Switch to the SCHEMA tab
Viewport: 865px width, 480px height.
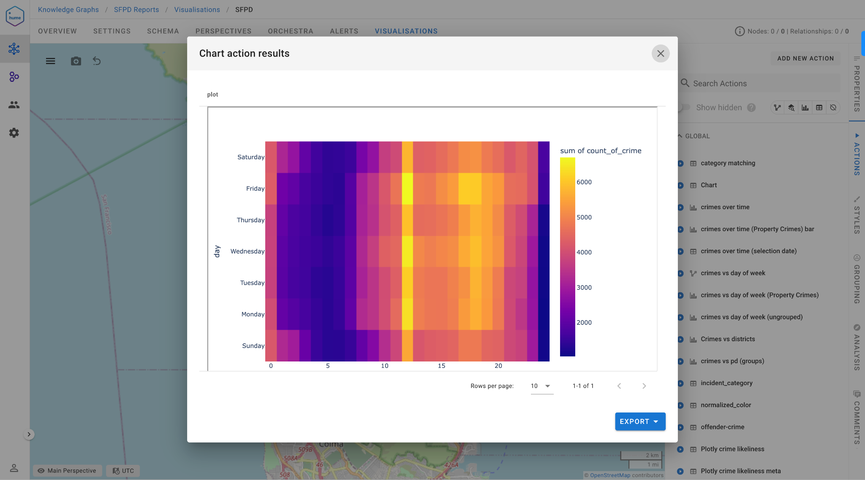coord(163,31)
